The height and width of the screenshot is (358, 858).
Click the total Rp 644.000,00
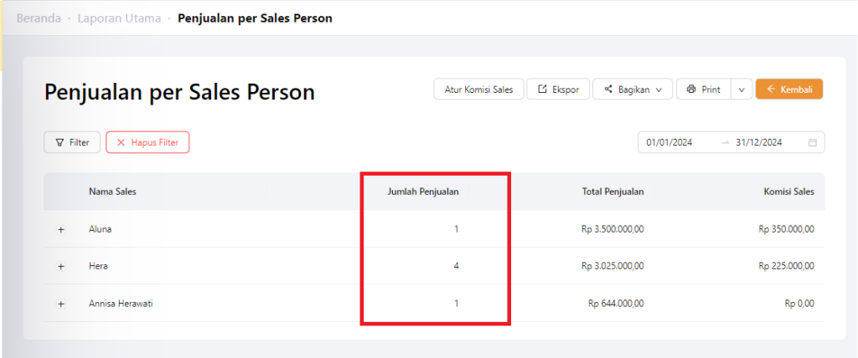click(x=616, y=304)
